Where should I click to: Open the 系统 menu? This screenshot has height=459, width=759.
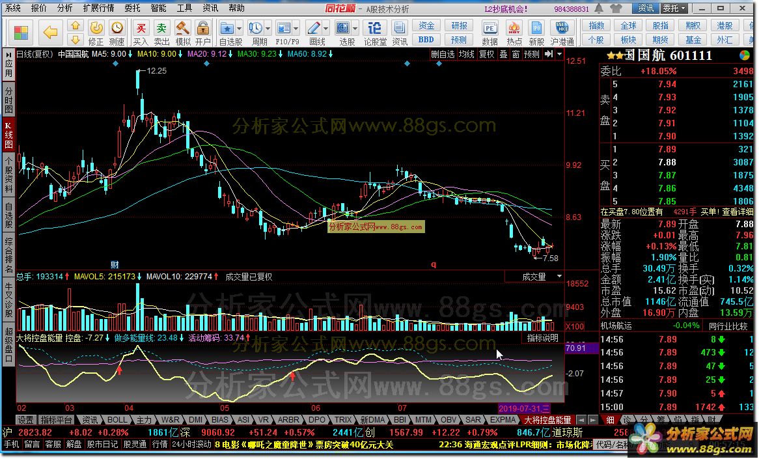point(13,8)
